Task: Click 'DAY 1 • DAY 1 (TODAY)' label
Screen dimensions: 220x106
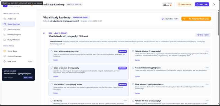Action: (58, 33)
